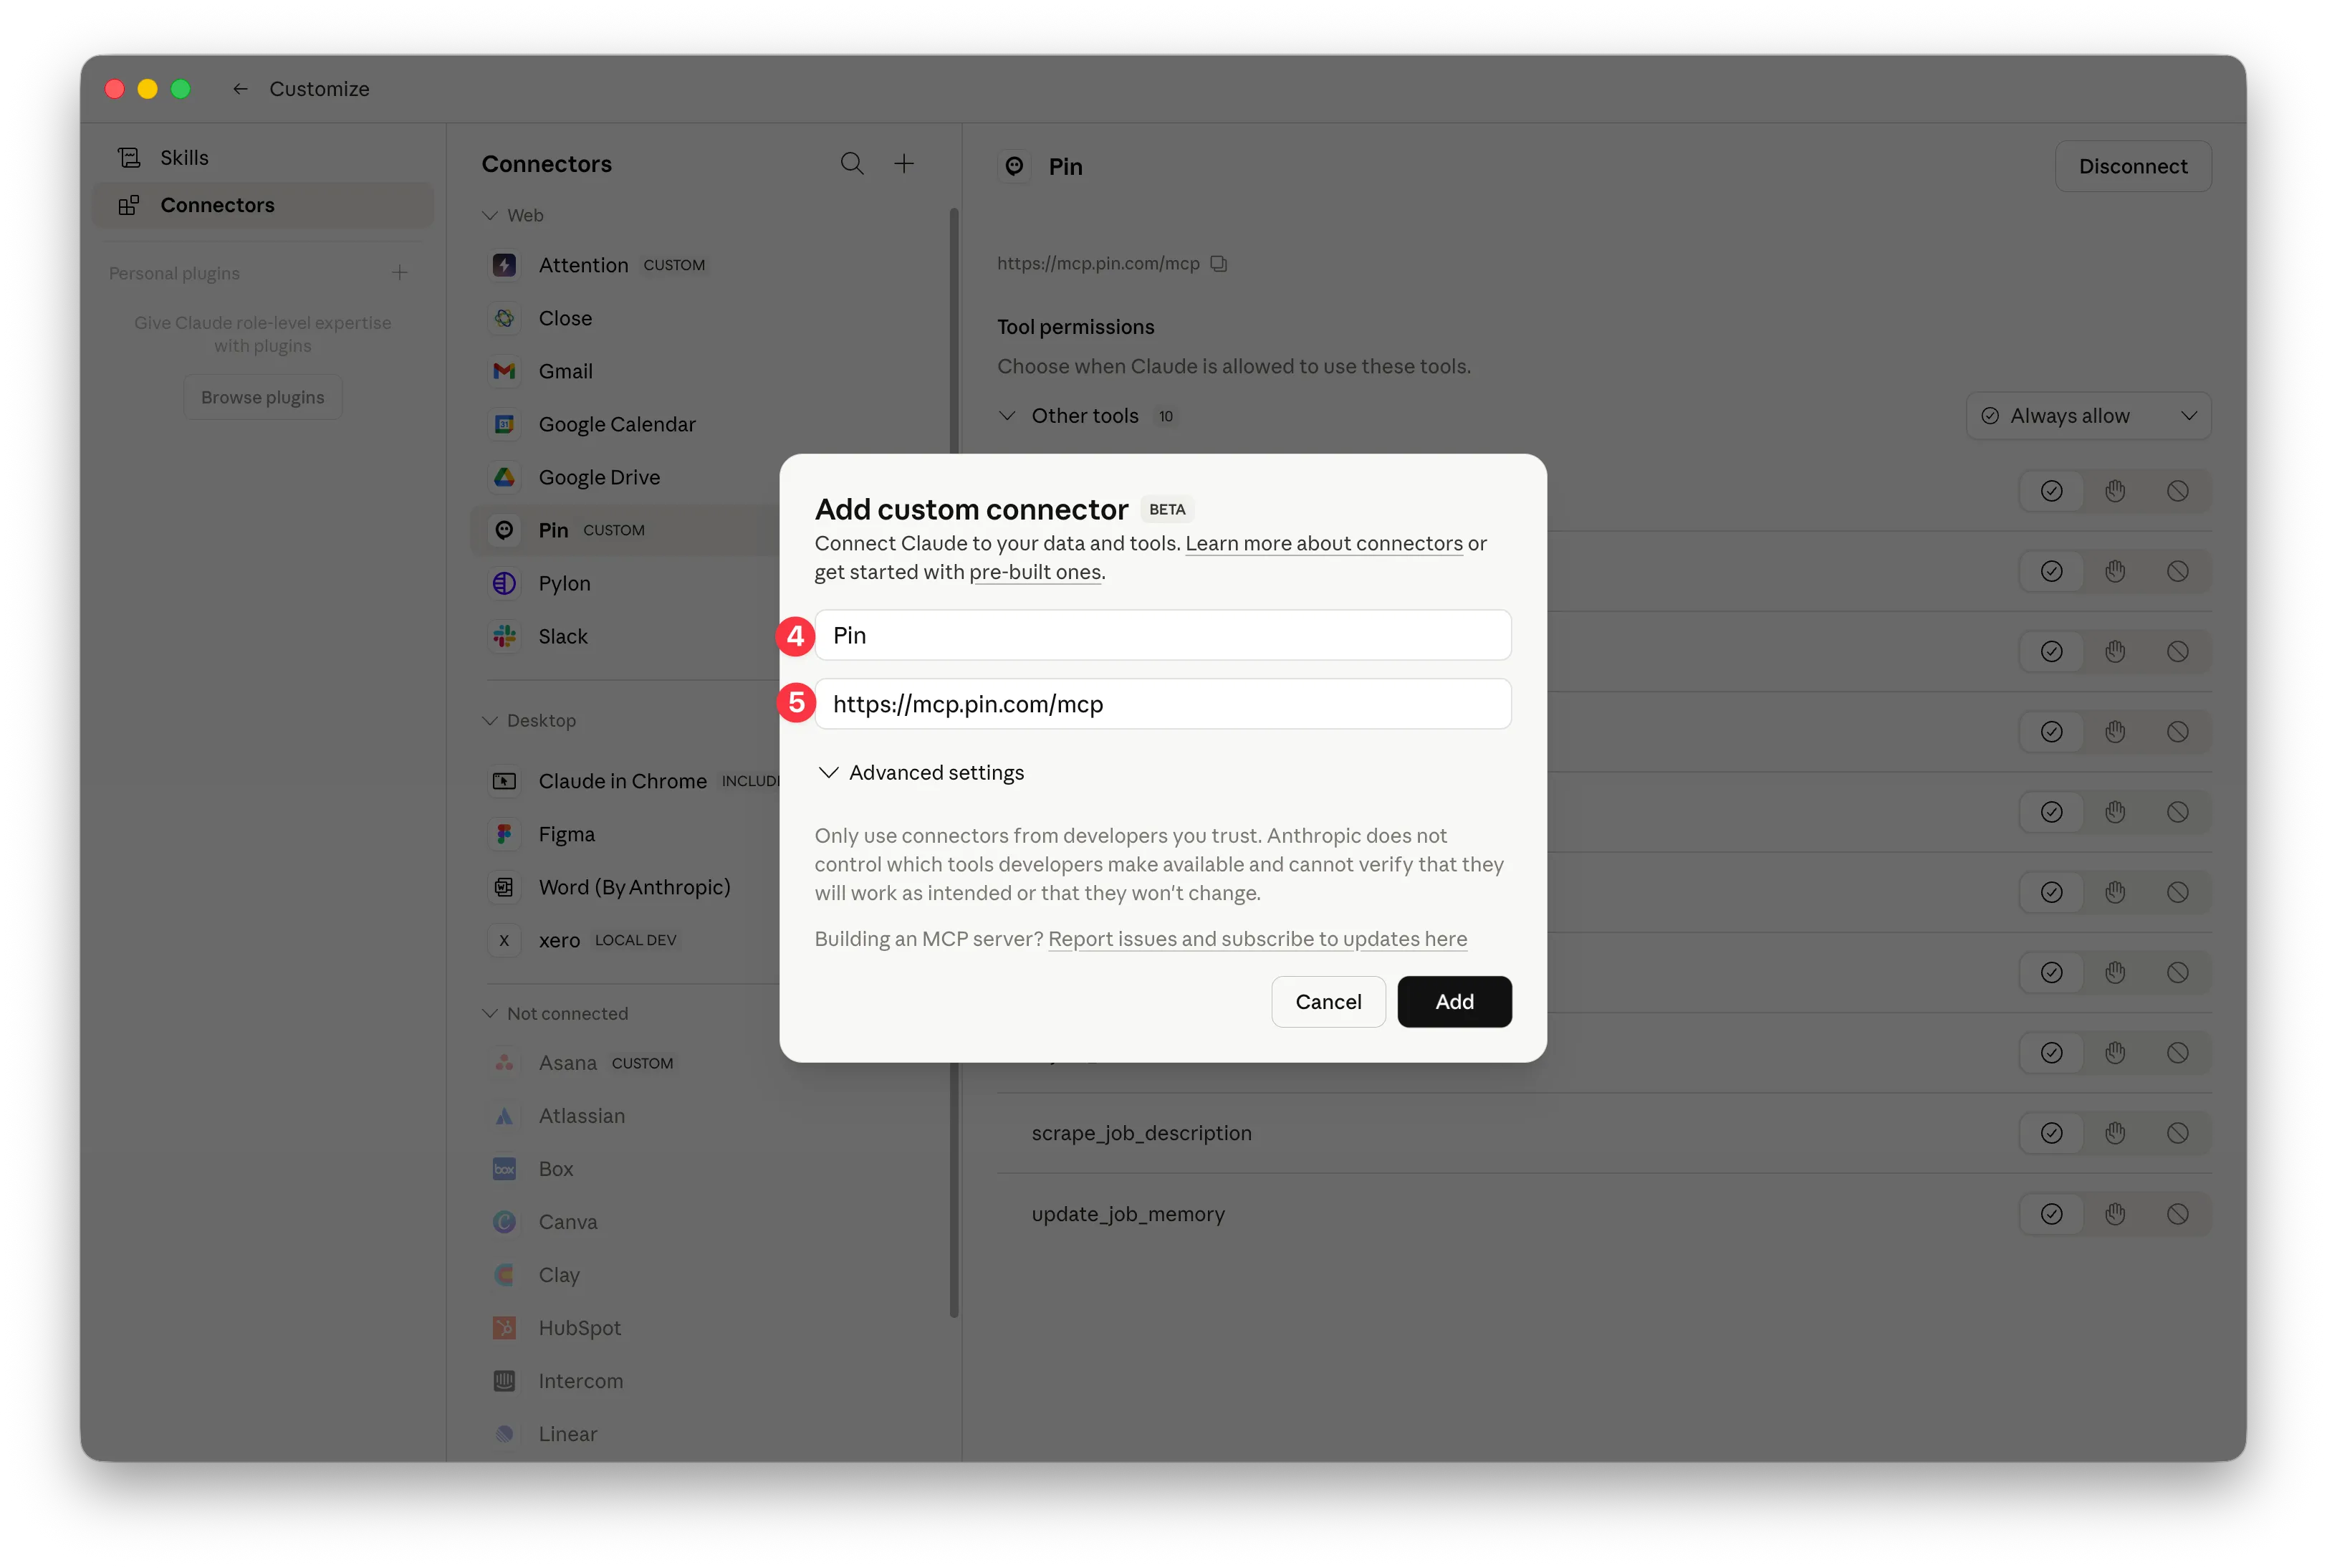Viewport: 2327px width, 1568px height.
Task: Copy the Pin MCP URL with the copy icon
Action: click(1219, 263)
